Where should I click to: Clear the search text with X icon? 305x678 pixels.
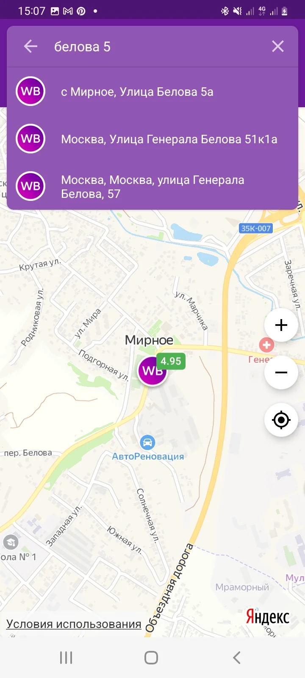point(278,46)
